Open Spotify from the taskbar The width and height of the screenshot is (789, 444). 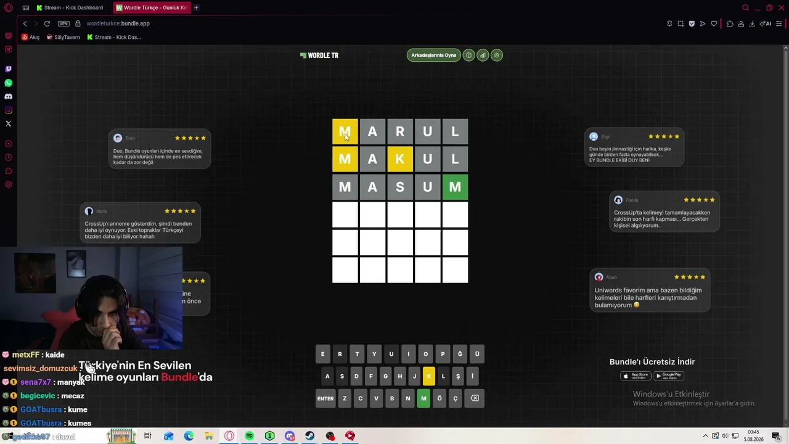pyautogui.click(x=249, y=436)
